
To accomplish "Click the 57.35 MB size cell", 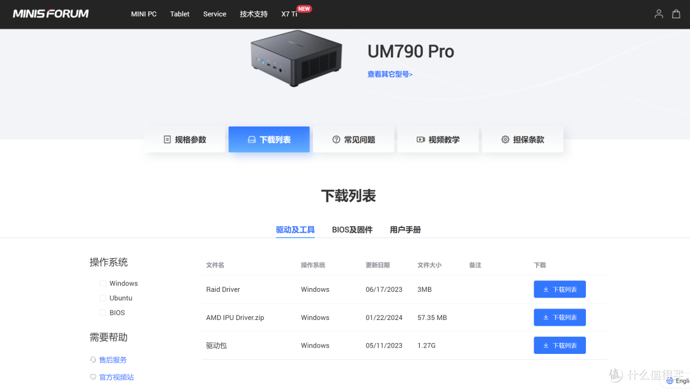I will (x=432, y=317).
